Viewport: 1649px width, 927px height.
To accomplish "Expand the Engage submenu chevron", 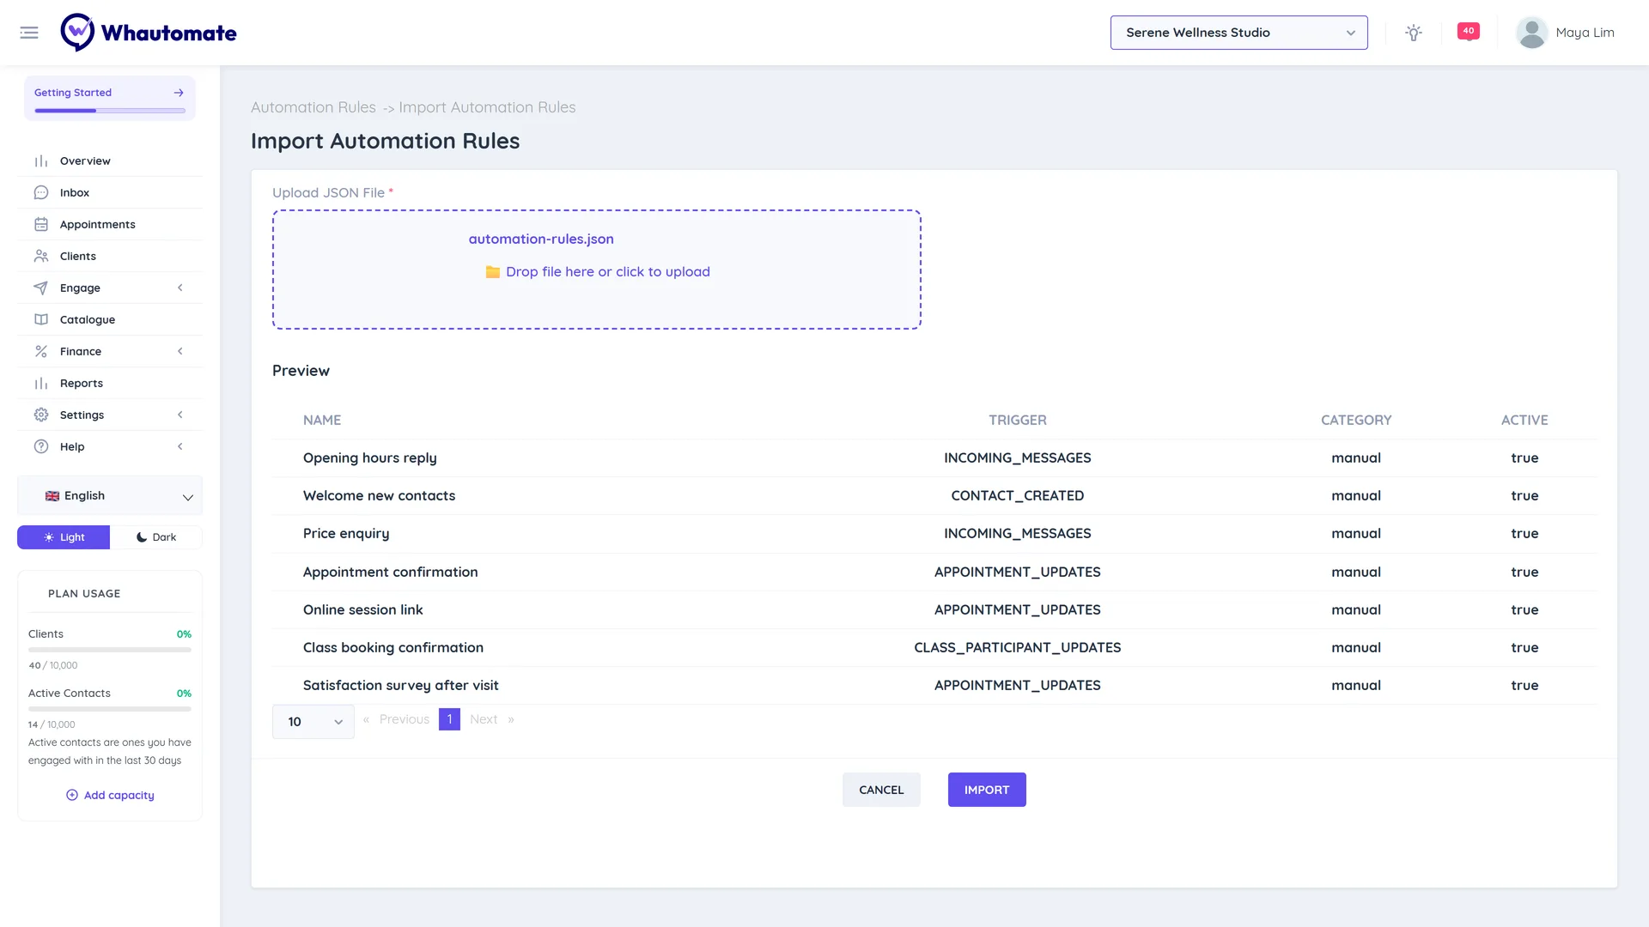I will pyautogui.click(x=180, y=288).
